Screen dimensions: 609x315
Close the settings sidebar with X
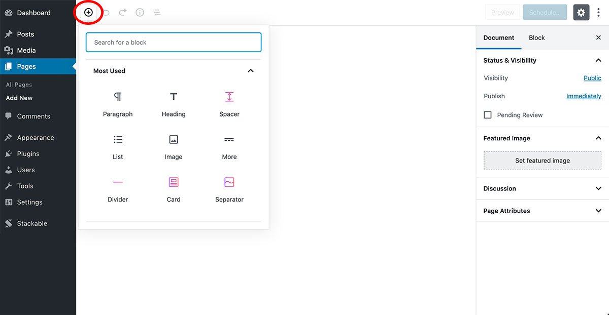(598, 37)
